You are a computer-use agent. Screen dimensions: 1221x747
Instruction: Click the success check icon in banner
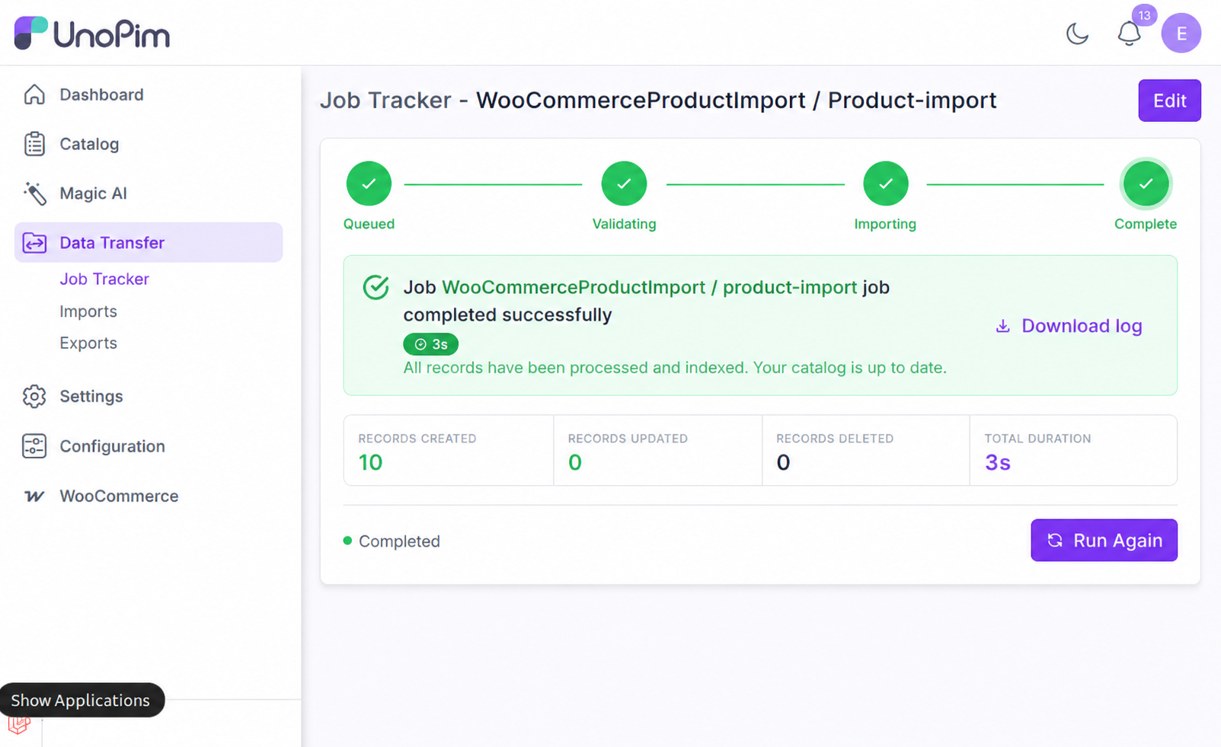[x=376, y=287]
